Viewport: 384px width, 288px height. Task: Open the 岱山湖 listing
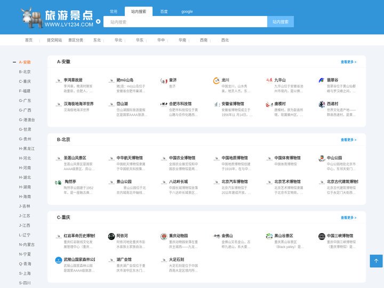point(122,104)
